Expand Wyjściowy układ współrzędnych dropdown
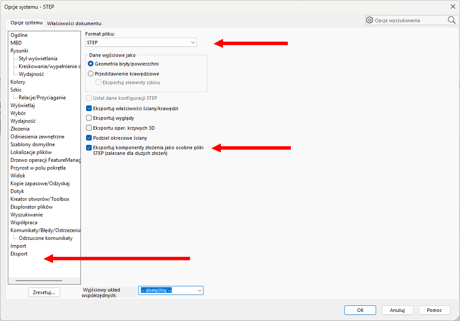The image size is (460, 321). [x=170, y=290]
